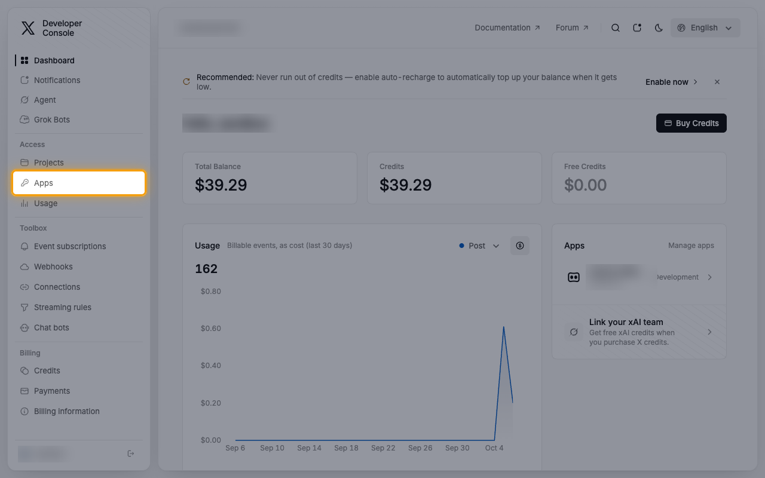Open Chat bots page
Screen dimensions: 765x478
(79, 327)
